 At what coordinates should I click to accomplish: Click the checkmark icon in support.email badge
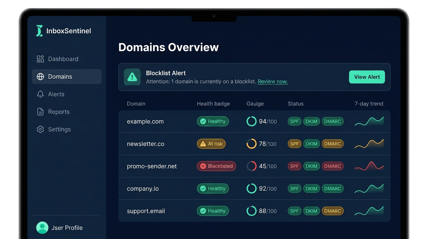pyautogui.click(x=203, y=211)
